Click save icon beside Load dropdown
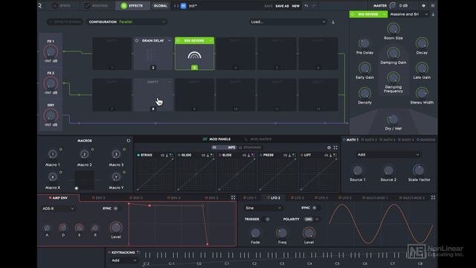 pos(333,22)
